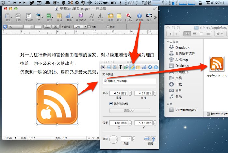Click the 角度 angle stepper

[134, 139]
